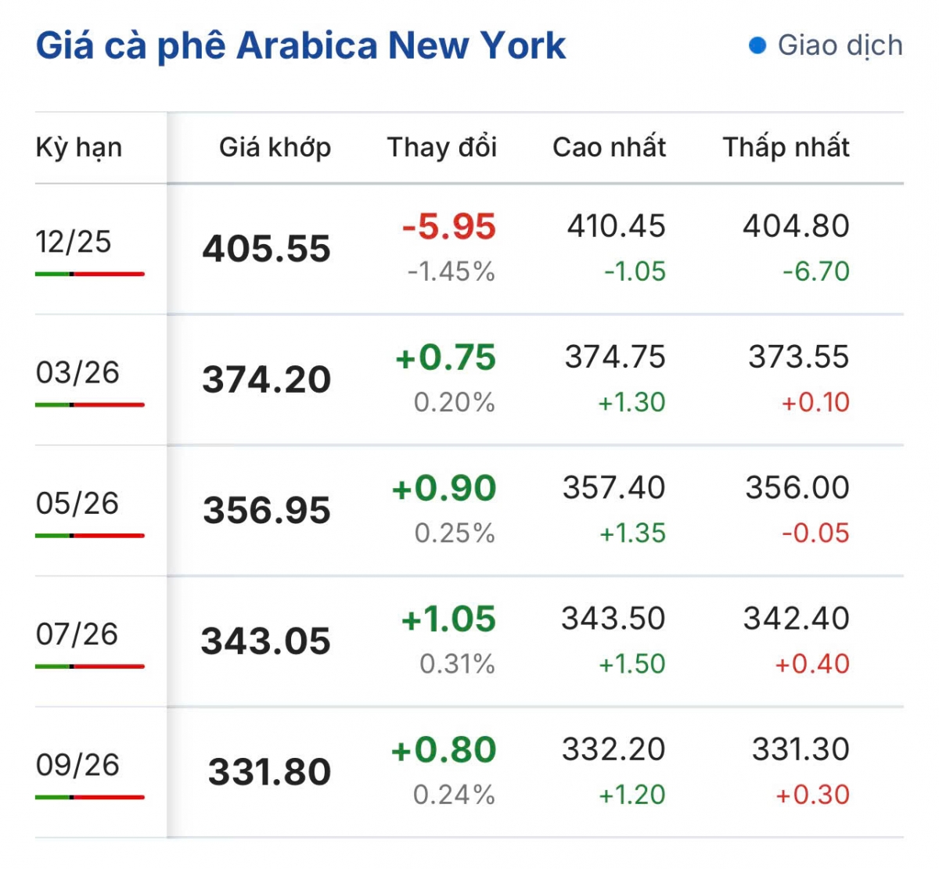Screen dimensions: 939x869
Task: Select the 03/26 contract term
Action: pyautogui.click(x=77, y=372)
